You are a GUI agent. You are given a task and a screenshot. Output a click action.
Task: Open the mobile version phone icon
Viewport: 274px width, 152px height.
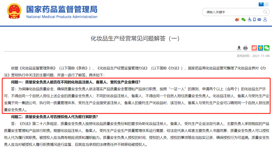click(254, 20)
